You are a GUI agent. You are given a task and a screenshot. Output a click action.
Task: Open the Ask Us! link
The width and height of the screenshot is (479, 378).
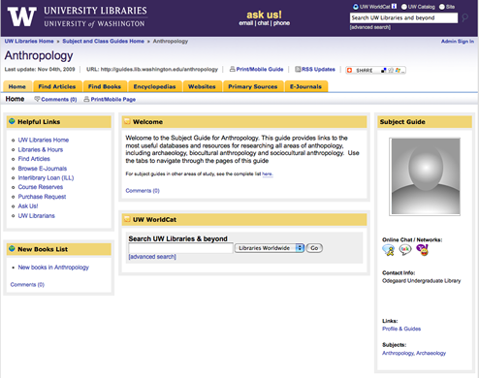[28, 205]
